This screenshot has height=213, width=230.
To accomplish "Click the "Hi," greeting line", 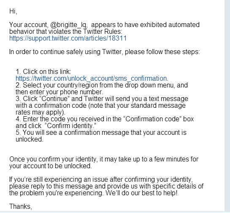I will 13,11.
